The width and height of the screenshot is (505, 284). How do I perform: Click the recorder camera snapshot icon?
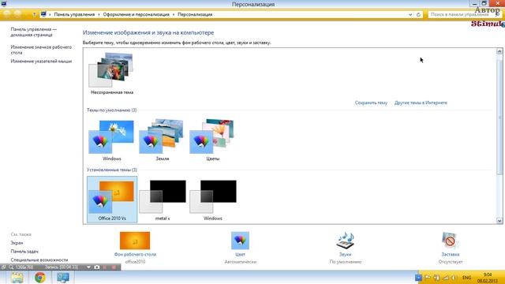pyautogui.click(x=97, y=267)
